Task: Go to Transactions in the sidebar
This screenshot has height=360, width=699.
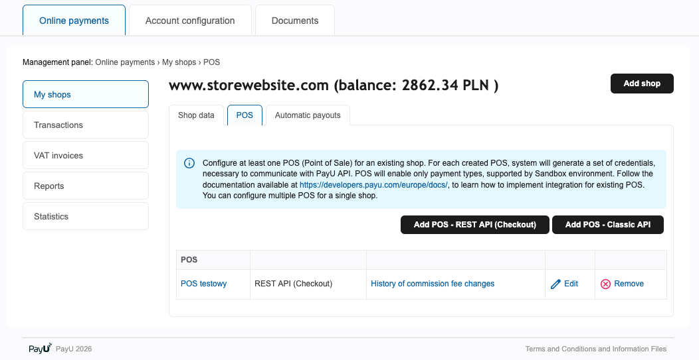Action: click(x=86, y=125)
